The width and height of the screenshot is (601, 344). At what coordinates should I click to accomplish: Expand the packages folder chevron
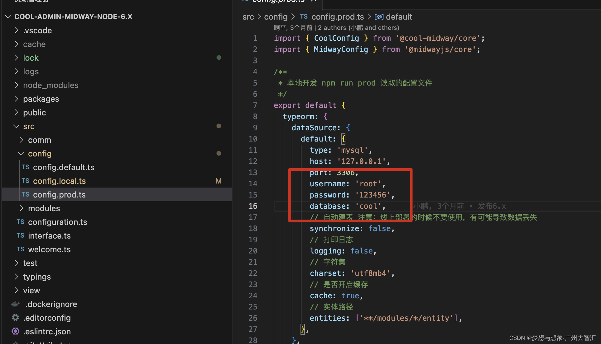pos(17,99)
